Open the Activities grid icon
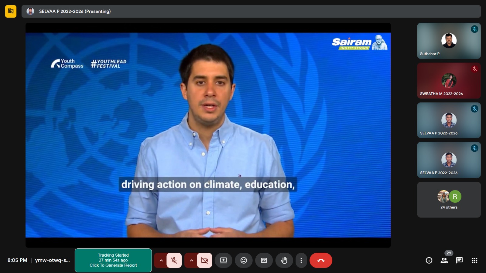Image resolution: width=486 pixels, height=273 pixels. coord(474,260)
